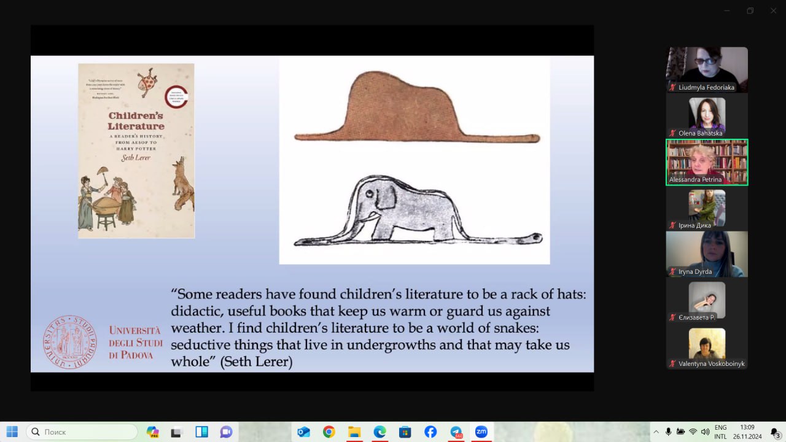
Task: Switch the ENG INTL input language
Action: [x=720, y=432]
